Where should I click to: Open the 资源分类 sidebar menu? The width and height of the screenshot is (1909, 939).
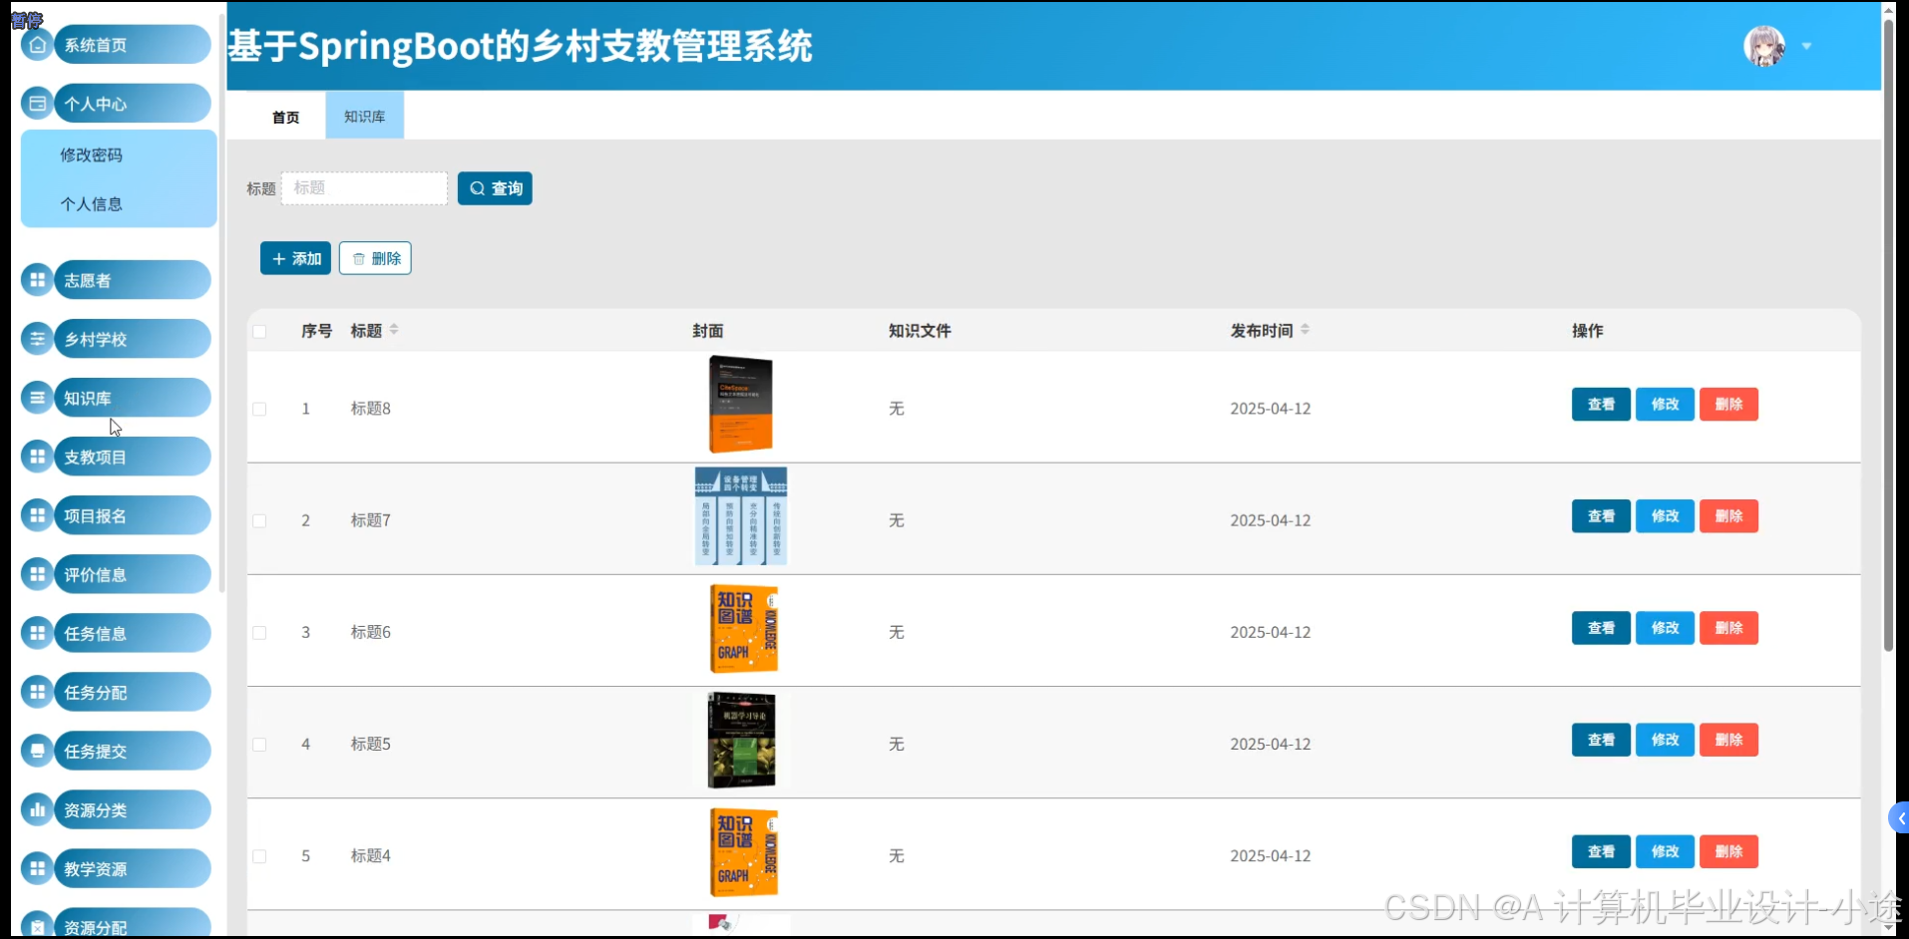pos(132,809)
